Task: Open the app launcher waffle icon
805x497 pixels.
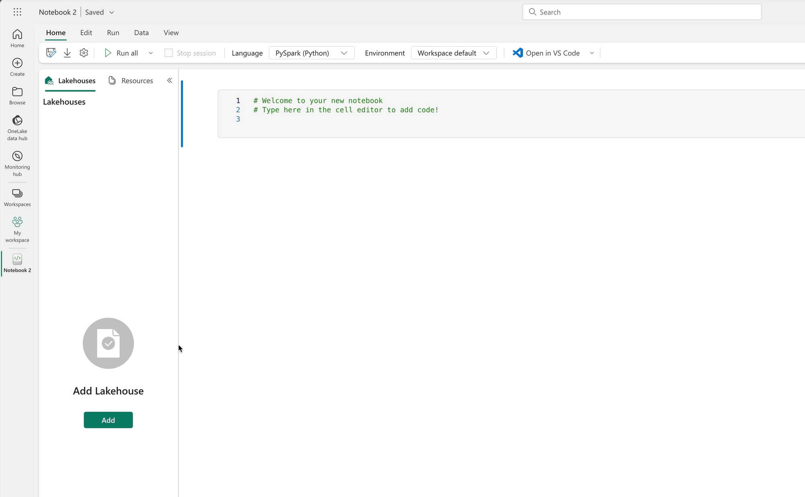Action: 17,12
